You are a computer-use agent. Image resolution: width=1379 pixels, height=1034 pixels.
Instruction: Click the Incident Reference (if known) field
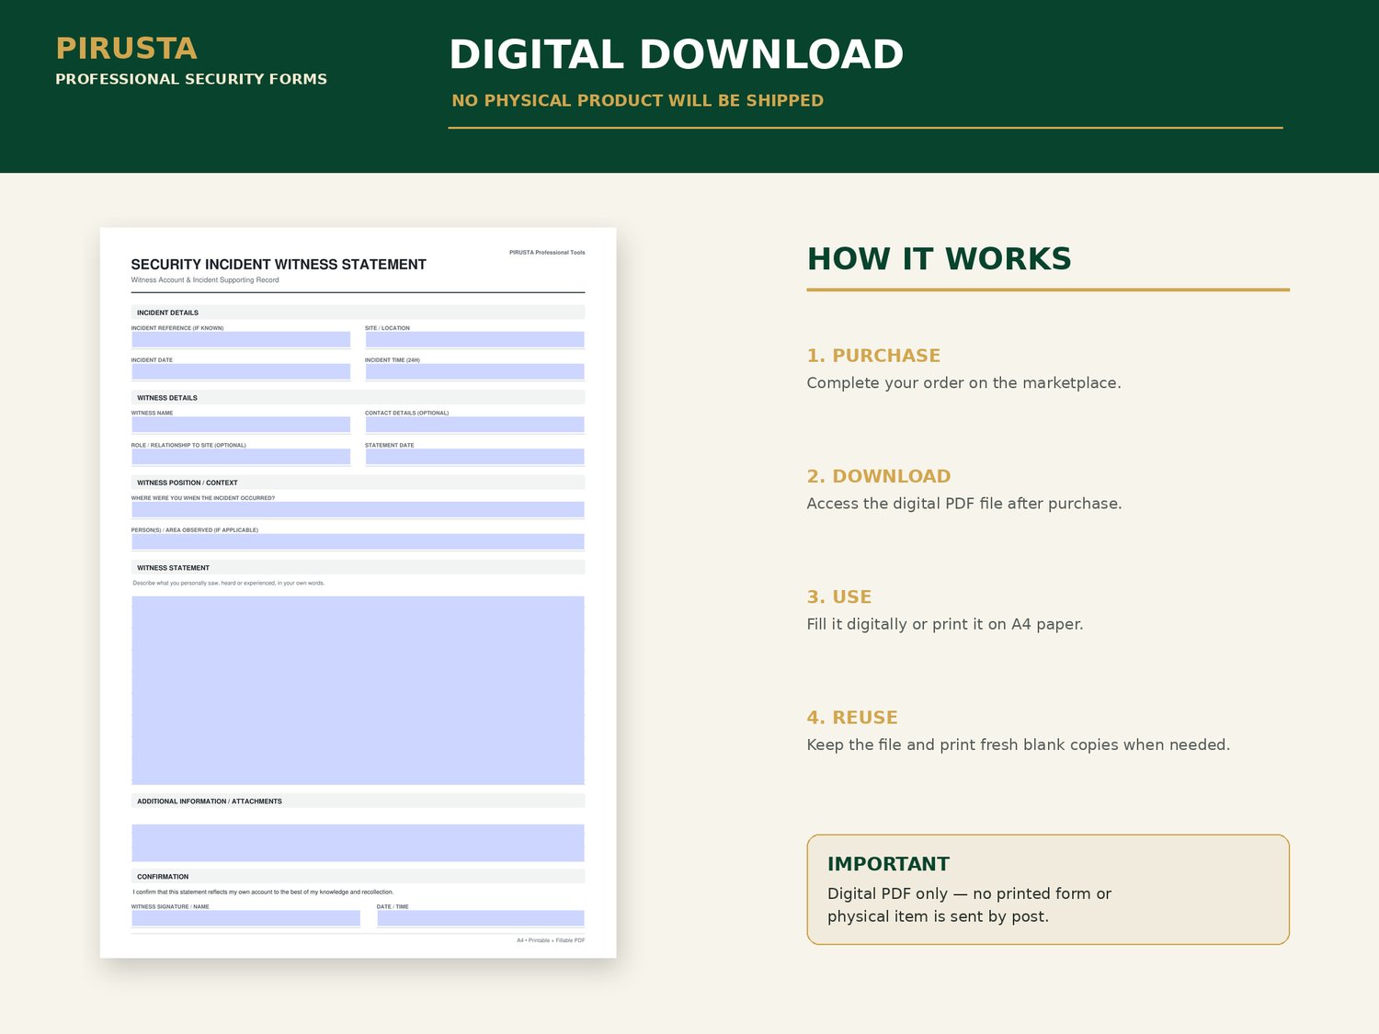point(241,339)
